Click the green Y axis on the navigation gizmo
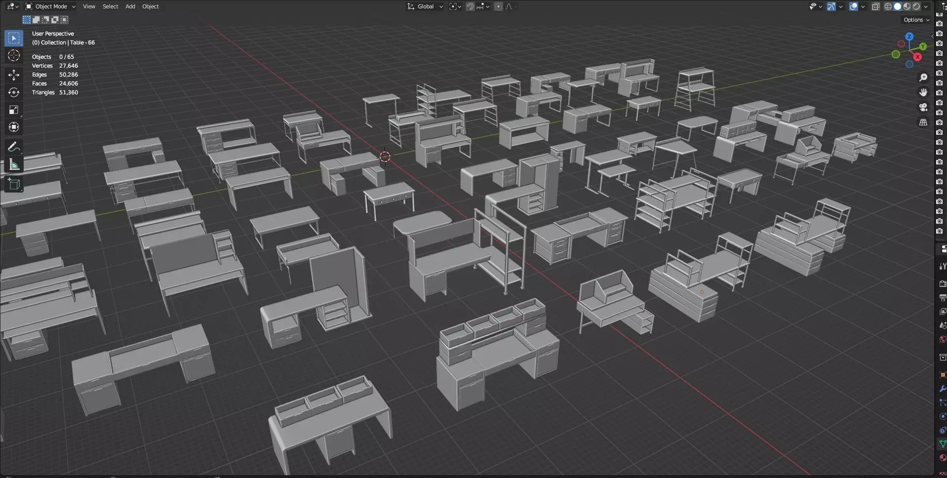 tap(923, 46)
